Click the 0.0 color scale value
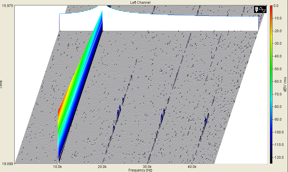 pyautogui.click(x=276, y=6)
